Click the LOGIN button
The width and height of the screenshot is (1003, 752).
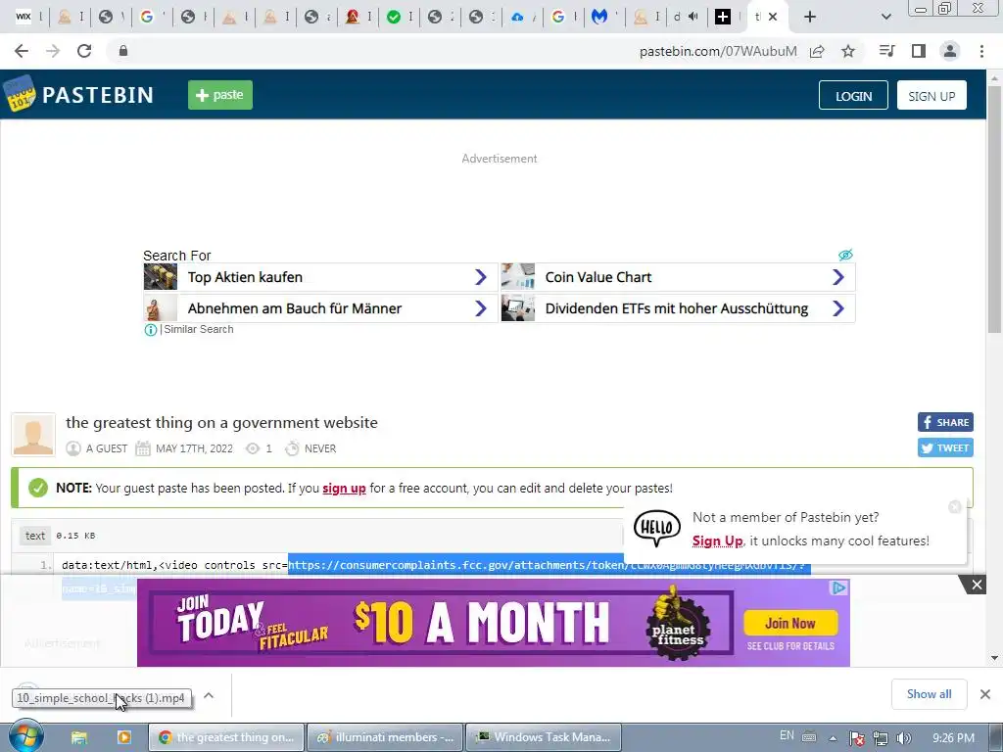click(853, 95)
